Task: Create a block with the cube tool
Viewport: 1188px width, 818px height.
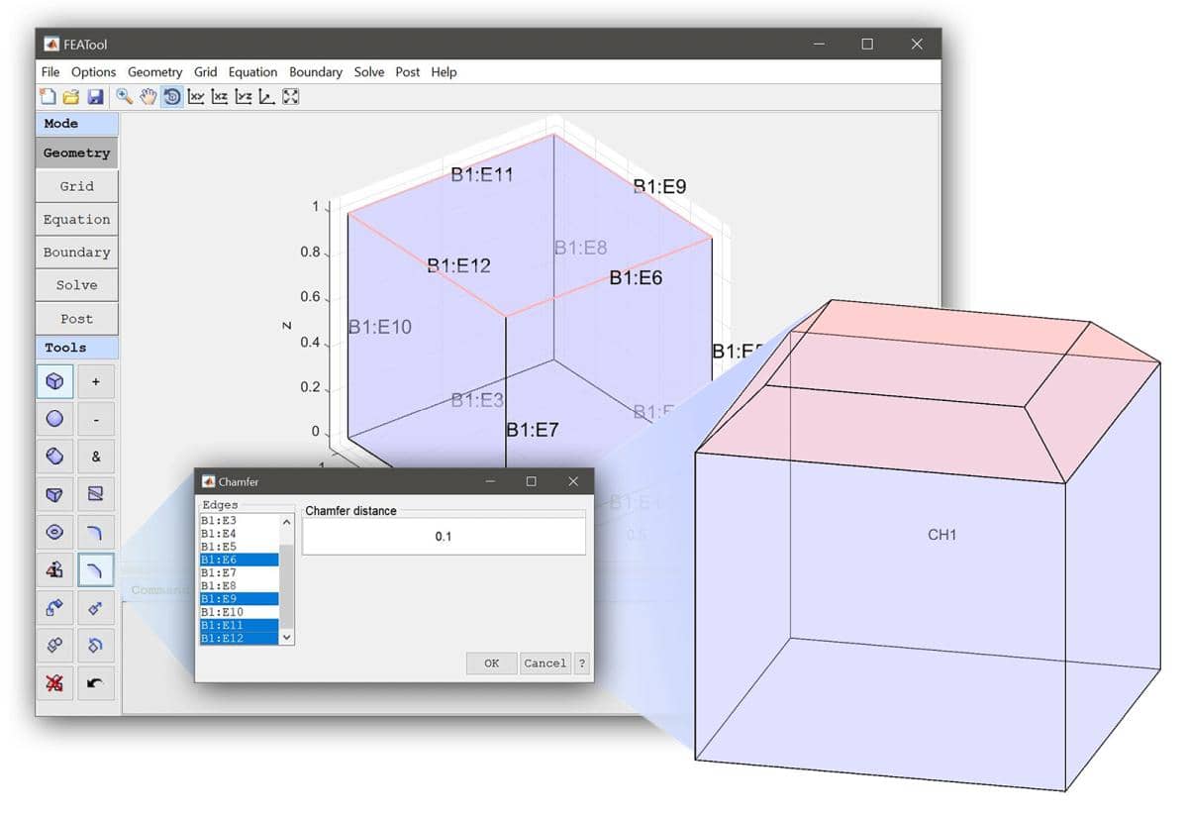Action: (x=55, y=381)
